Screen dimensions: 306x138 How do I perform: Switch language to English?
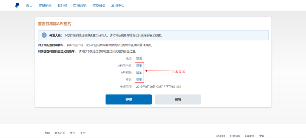click(x=221, y=136)
